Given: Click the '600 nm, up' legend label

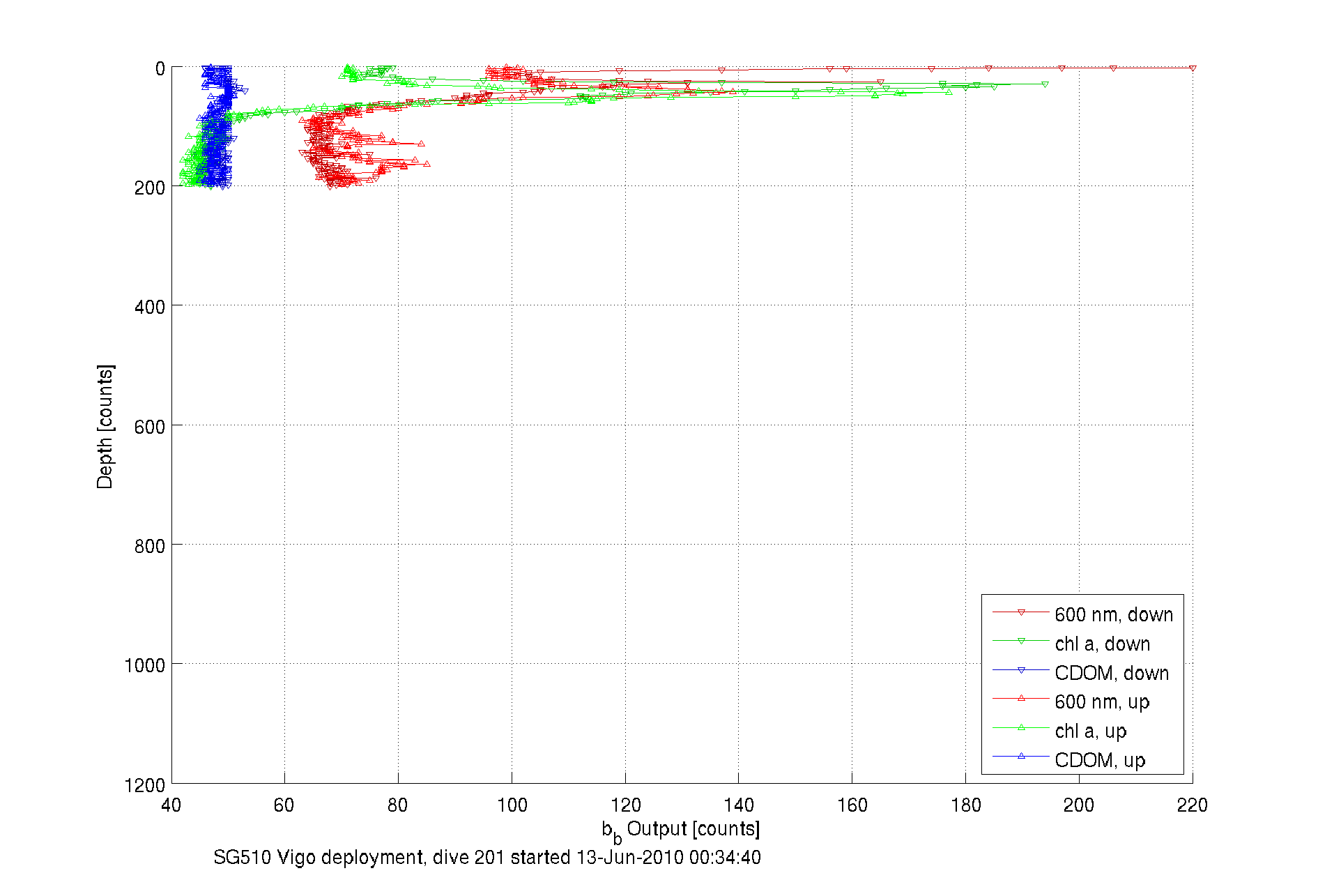Looking at the screenshot, I should [x=1102, y=701].
